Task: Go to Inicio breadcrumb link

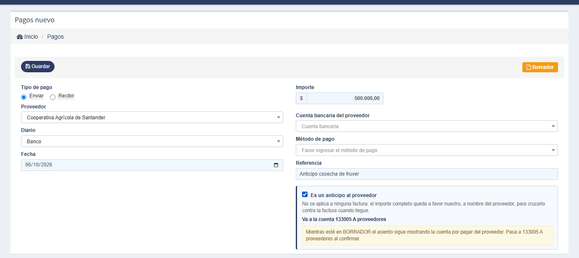Action: pyautogui.click(x=31, y=37)
